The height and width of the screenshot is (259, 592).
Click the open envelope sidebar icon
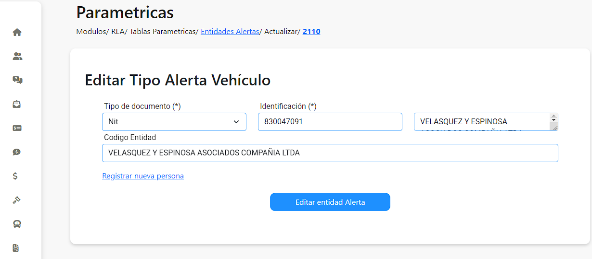coord(17,104)
